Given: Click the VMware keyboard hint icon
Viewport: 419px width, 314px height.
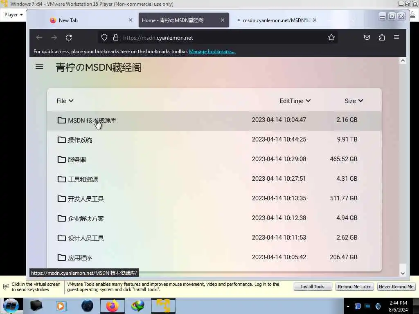Looking at the screenshot, I should [6, 287].
